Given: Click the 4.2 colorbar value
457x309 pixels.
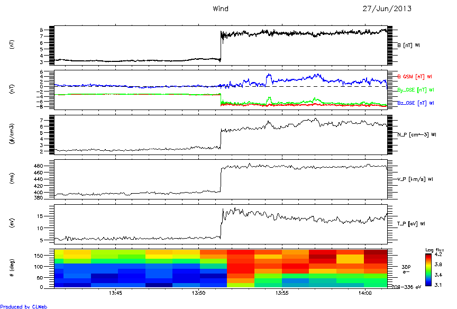Looking at the screenshot, I should click(438, 254).
